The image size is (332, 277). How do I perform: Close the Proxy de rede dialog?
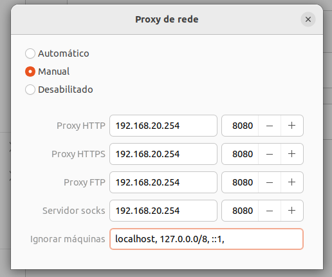(x=308, y=19)
